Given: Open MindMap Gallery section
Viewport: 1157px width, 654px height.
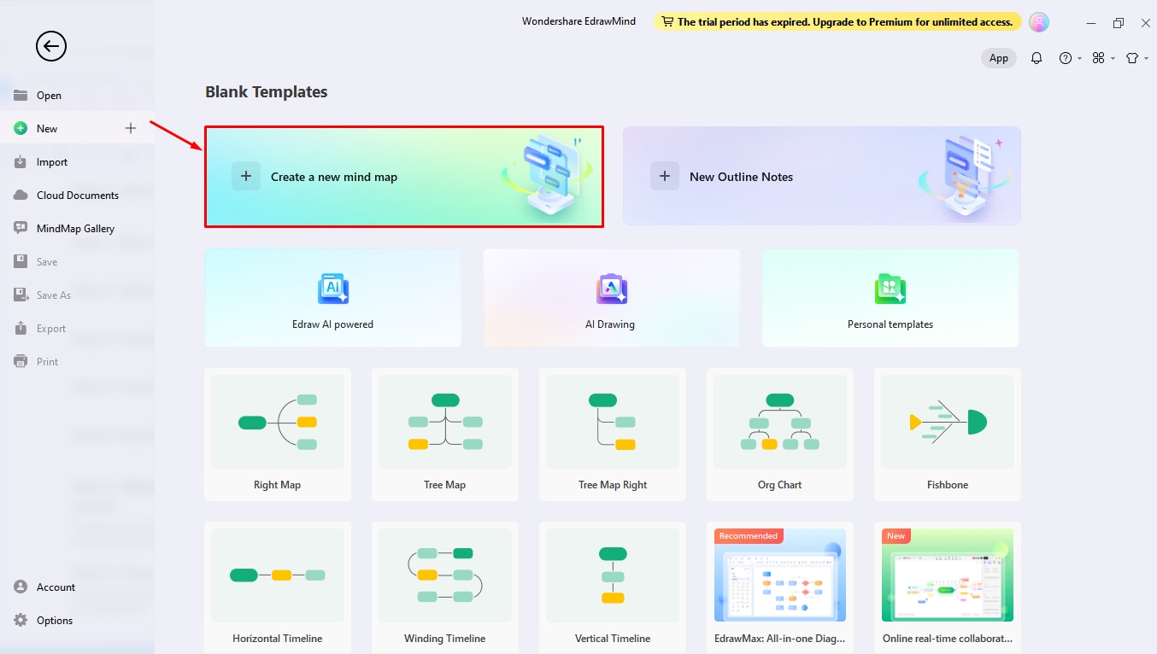Looking at the screenshot, I should click(77, 228).
